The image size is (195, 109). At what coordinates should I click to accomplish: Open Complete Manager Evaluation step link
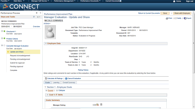17,46
